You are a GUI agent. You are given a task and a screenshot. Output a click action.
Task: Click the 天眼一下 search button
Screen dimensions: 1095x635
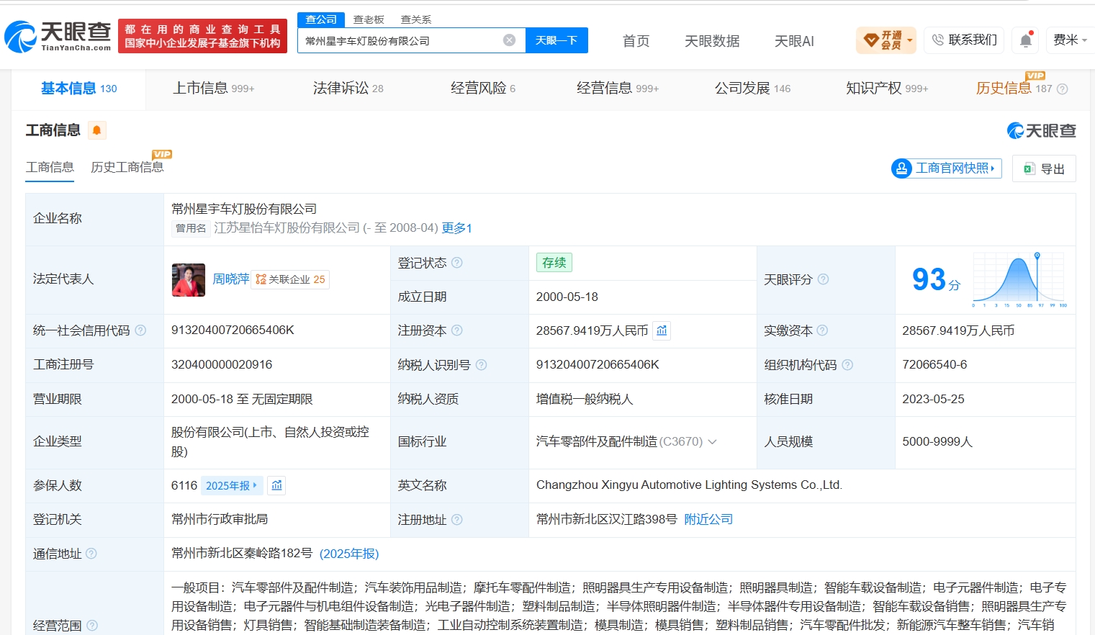tap(556, 40)
